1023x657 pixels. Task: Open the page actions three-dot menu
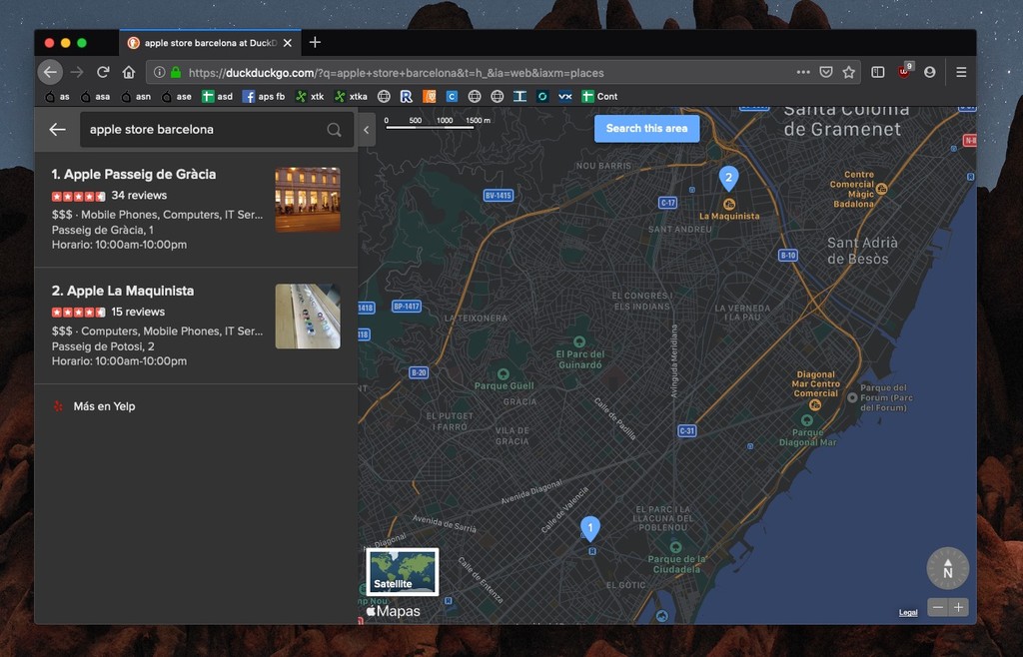tap(803, 72)
